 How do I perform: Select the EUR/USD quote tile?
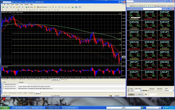(134, 25)
